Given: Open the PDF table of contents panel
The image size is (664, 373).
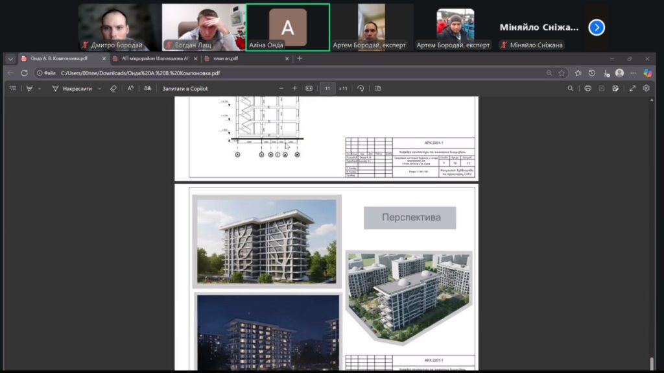Looking at the screenshot, I should [12, 88].
